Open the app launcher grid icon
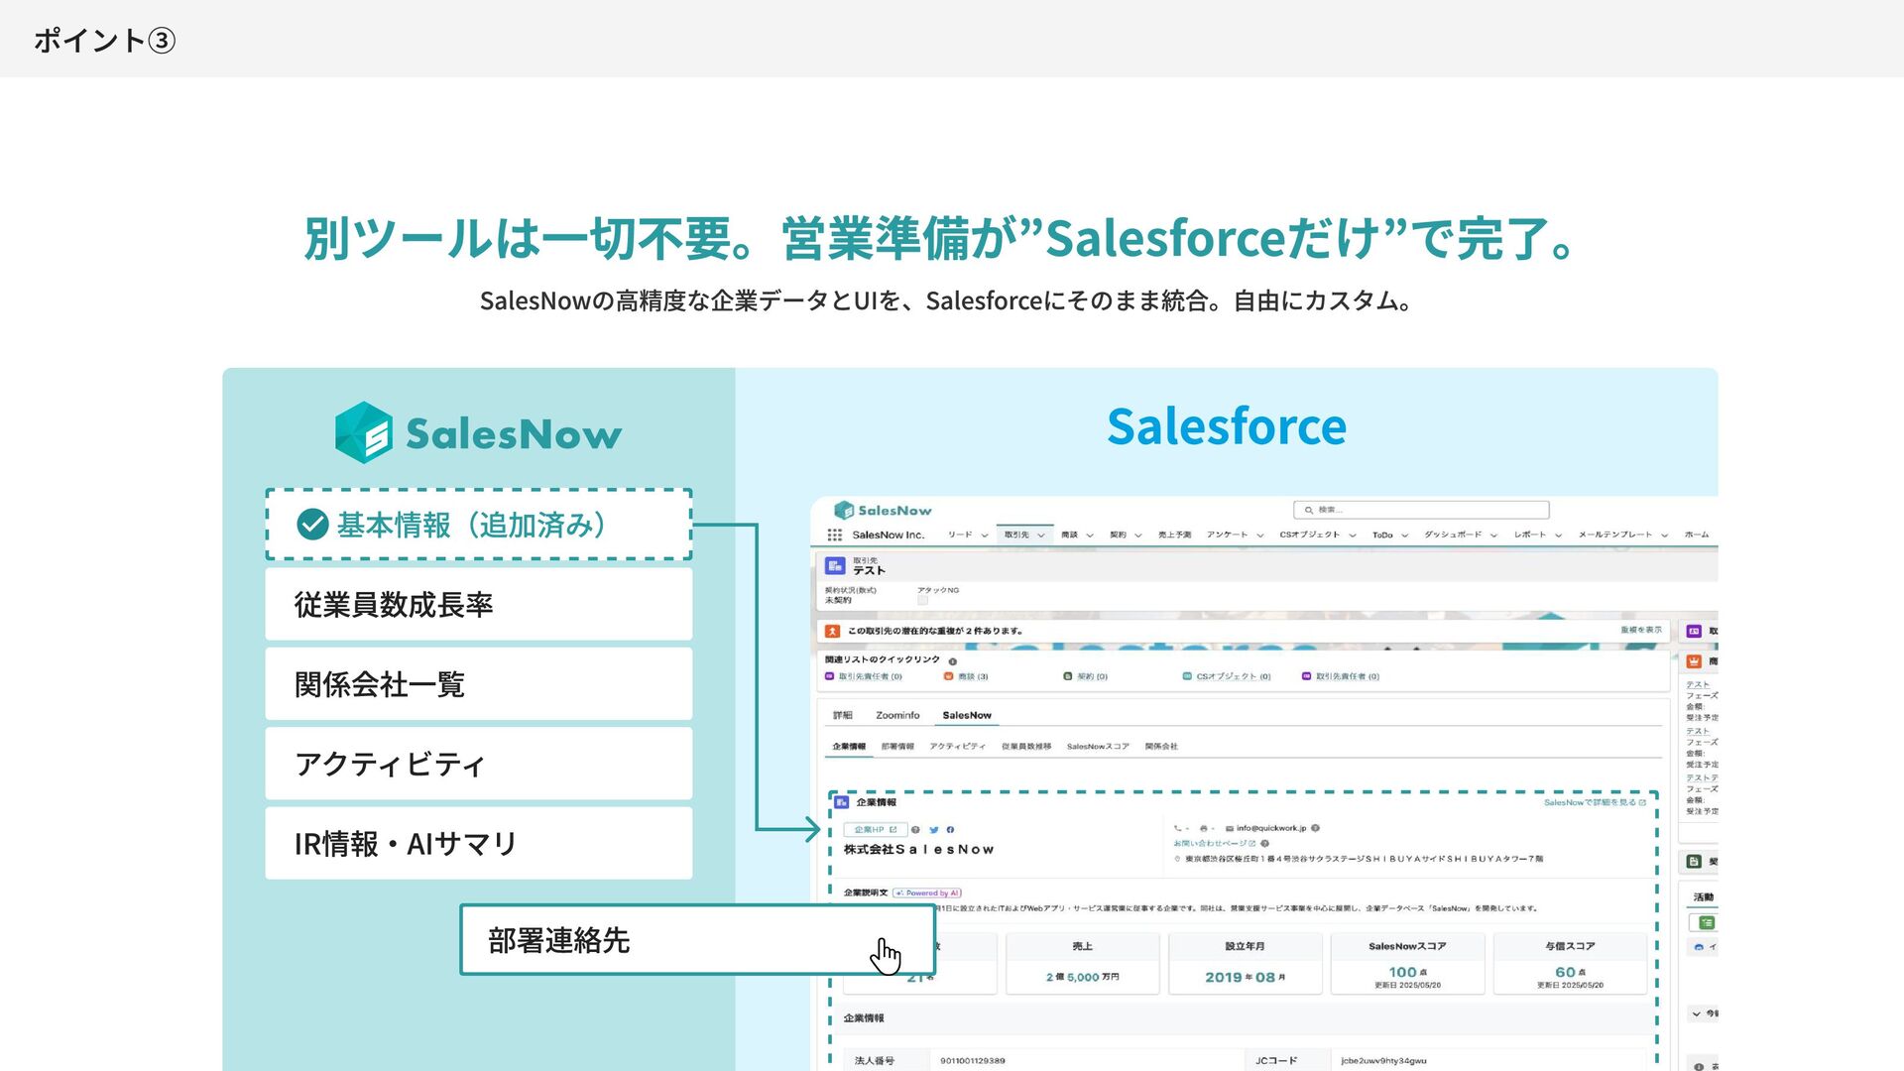The image size is (1904, 1071). point(835,535)
